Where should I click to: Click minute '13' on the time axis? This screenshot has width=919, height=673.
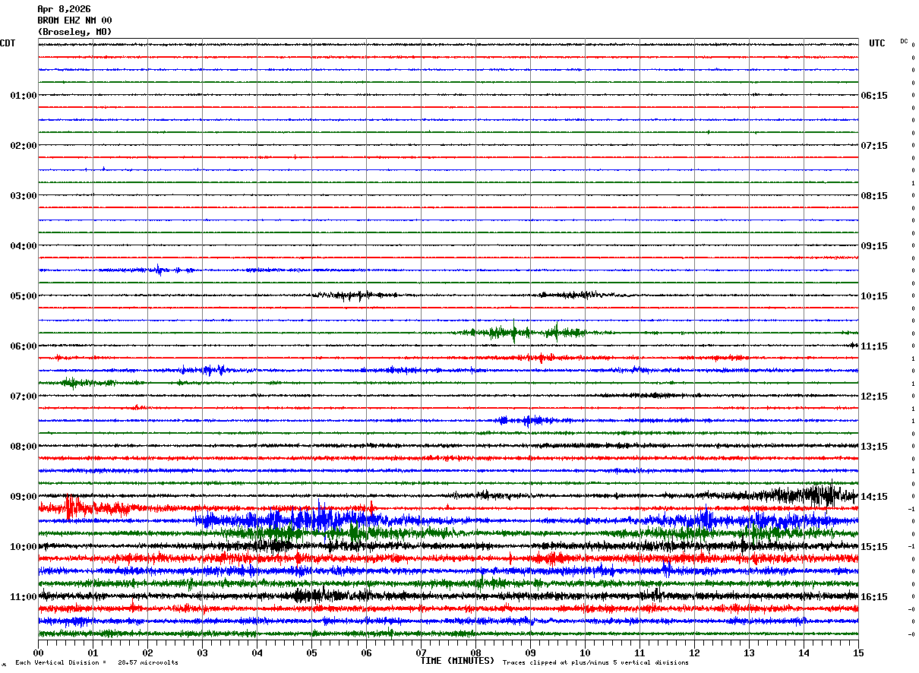click(749, 652)
